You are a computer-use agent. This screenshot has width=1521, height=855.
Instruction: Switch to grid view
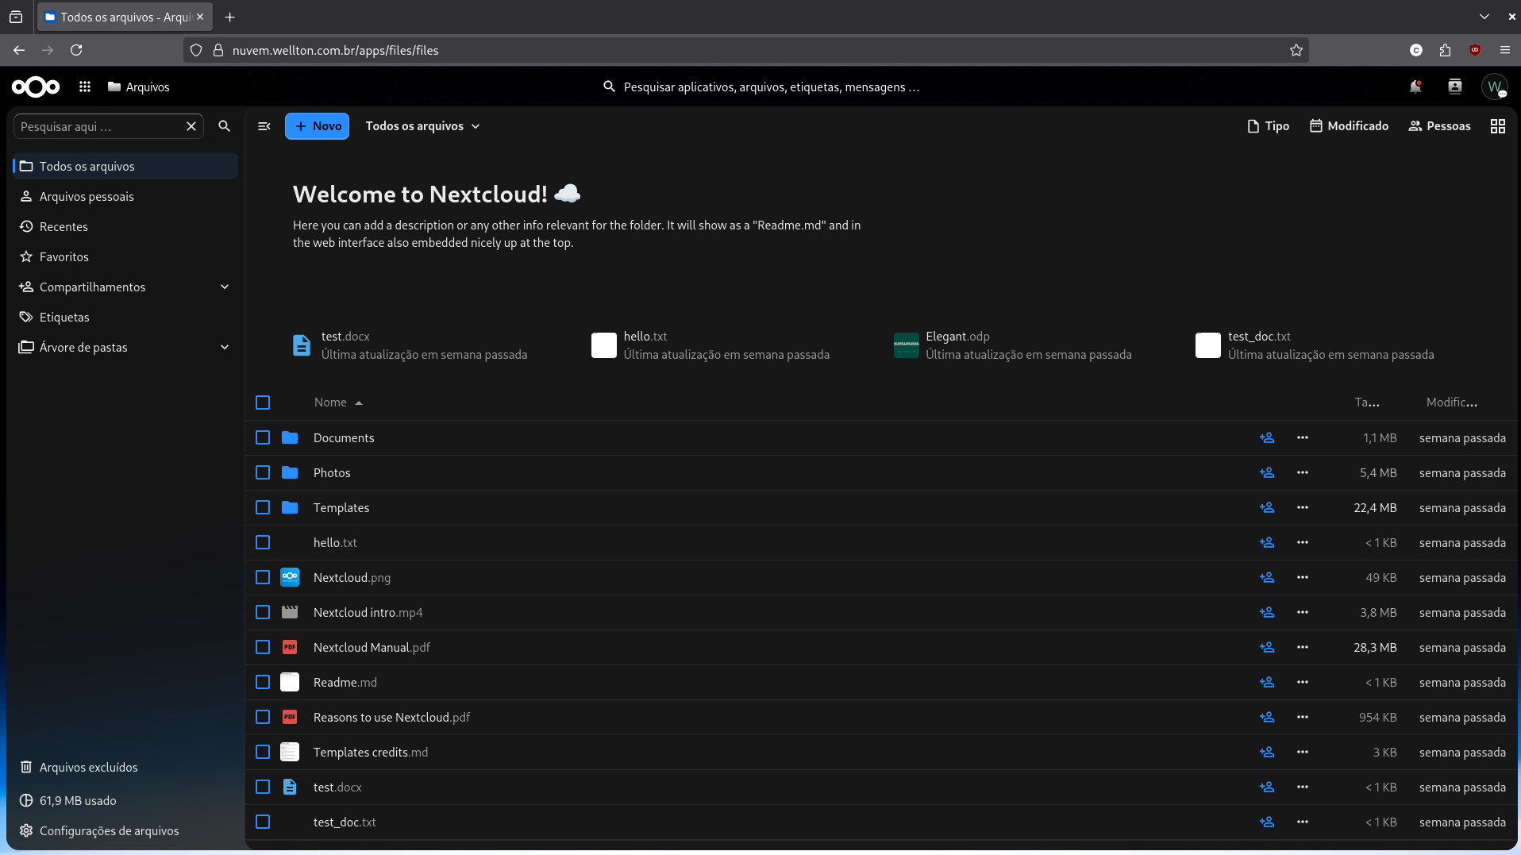[x=1498, y=126]
